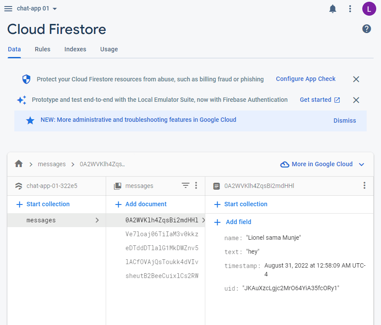This screenshot has height=325, width=381.
Task: Open top bar vertical dots menu
Action: (350, 9)
